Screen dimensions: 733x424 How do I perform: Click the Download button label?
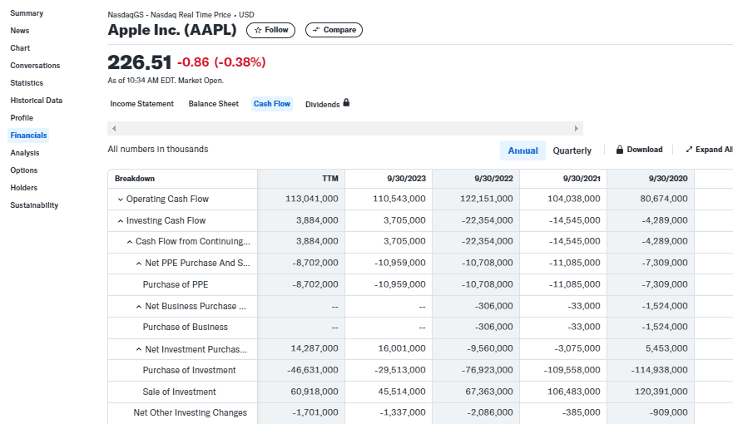pos(645,150)
